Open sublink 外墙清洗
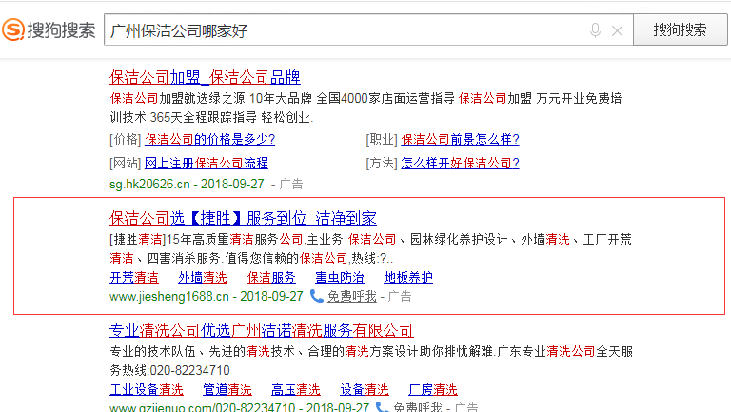The image size is (731, 412). click(203, 277)
